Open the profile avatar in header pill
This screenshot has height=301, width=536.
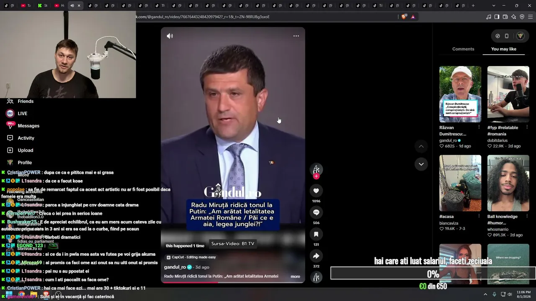point(521,36)
